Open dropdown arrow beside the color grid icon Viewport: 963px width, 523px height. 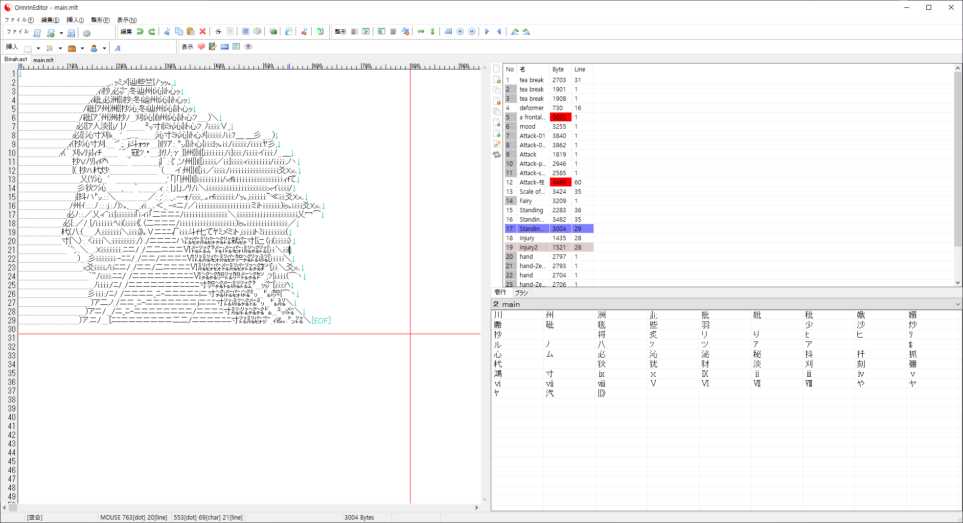click(x=60, y=48)
